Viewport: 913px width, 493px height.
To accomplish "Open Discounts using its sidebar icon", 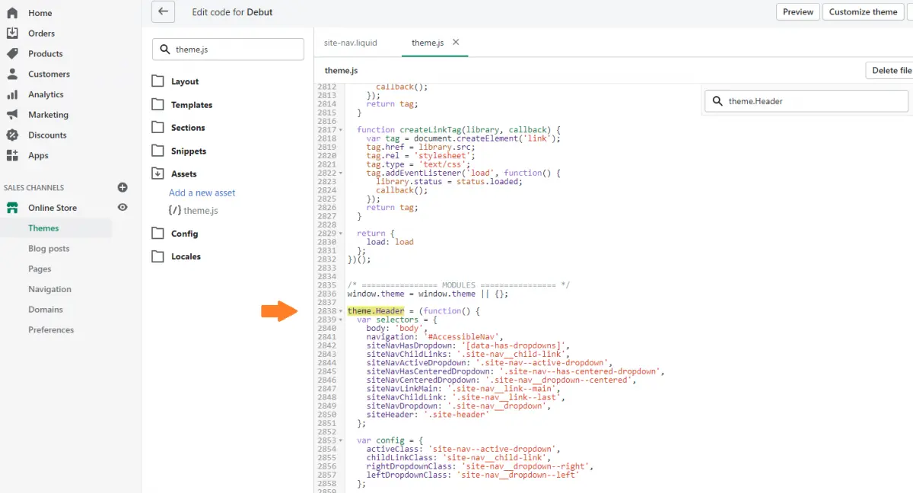I will coord(12,135).
